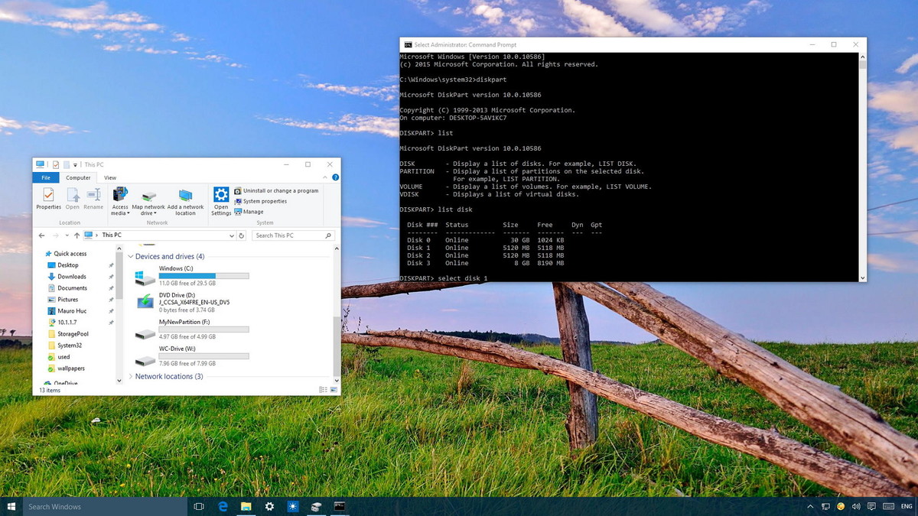The image size is (918, 516).
Task: Switch to Large icons view
Action: [x=334, y=390]
